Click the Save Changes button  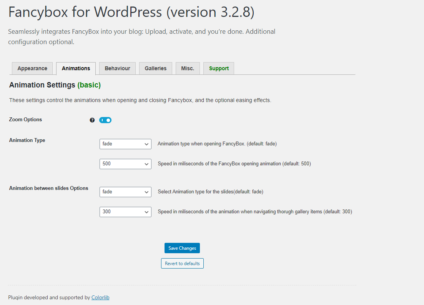(x=182, y=248)
